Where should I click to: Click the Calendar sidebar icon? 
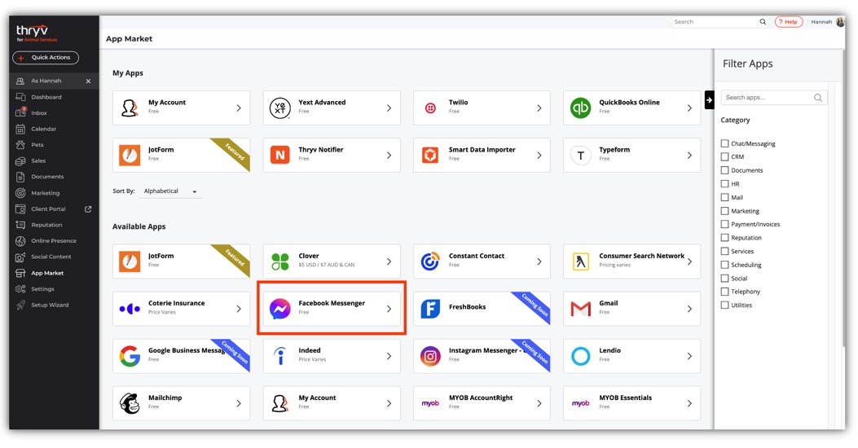20,129
